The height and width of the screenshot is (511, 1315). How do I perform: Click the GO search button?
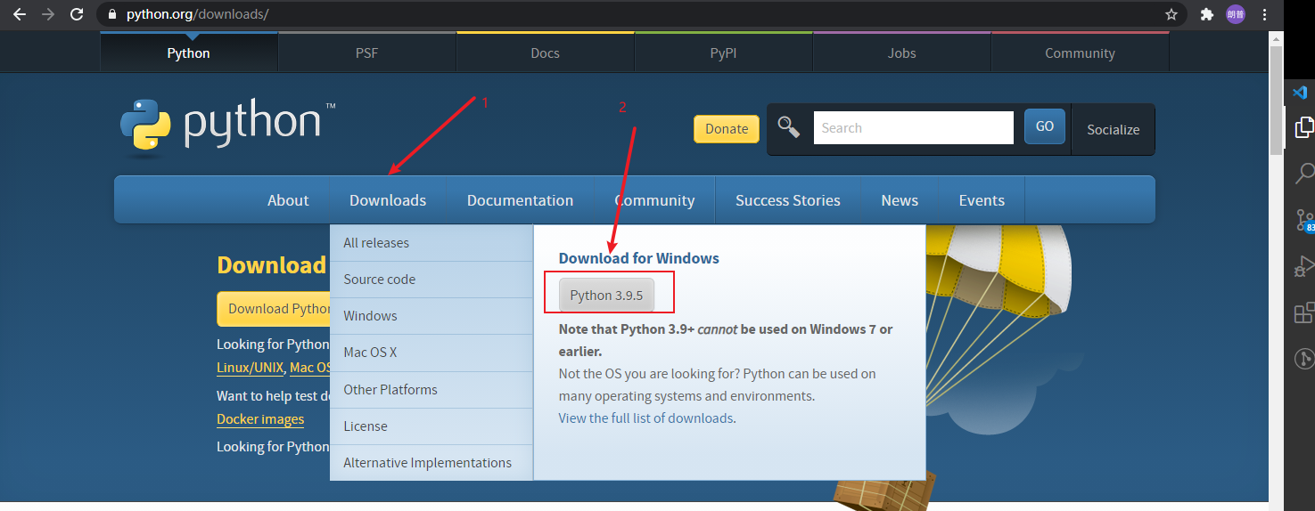pos(1045,126)
